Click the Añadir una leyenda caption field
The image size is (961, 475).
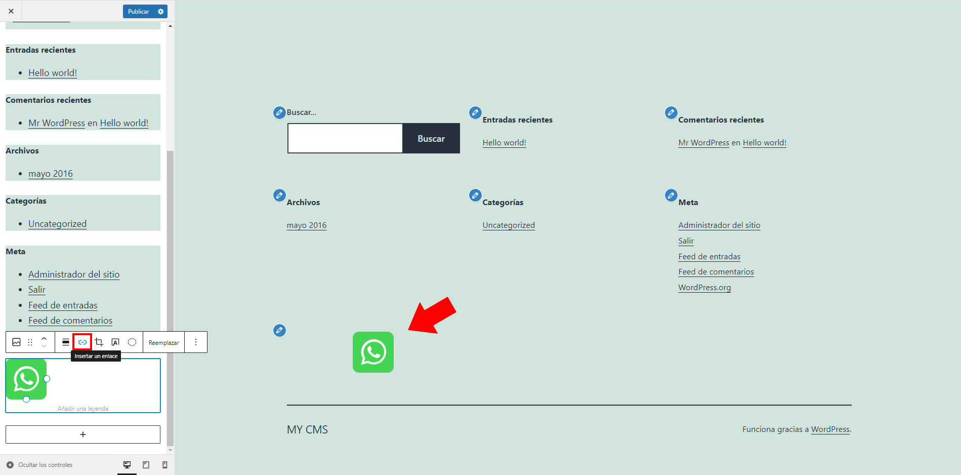tap(83, 409)
